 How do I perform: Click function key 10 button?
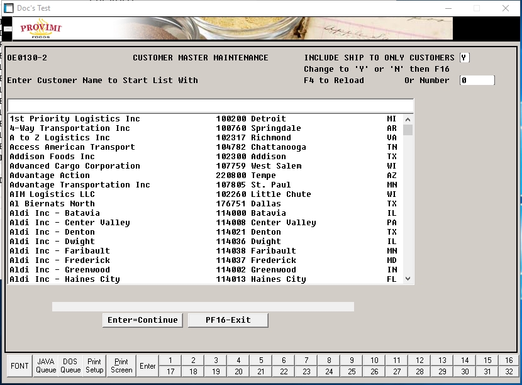(374, 360)
